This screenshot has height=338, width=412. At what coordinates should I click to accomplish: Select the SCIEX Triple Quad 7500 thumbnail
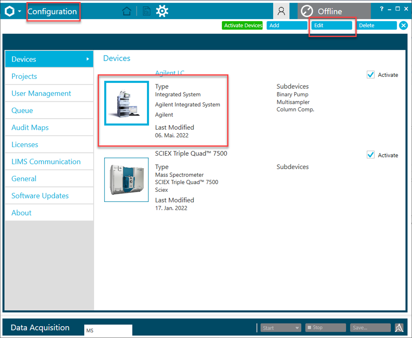[126, 180]
